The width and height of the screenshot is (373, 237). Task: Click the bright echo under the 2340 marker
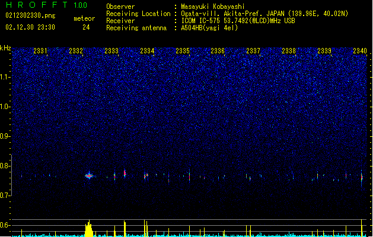(362, 178)
